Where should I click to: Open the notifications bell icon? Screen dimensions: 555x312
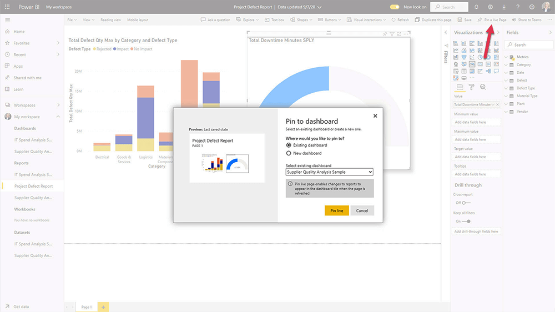476,7
